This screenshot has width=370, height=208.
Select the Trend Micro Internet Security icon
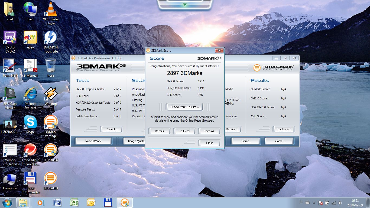(x=30, y=154)
